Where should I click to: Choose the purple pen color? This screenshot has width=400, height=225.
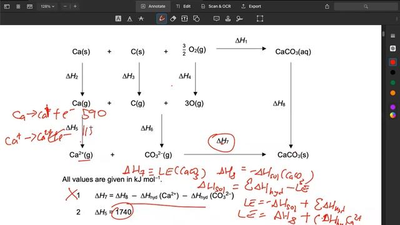click(393, 107)
